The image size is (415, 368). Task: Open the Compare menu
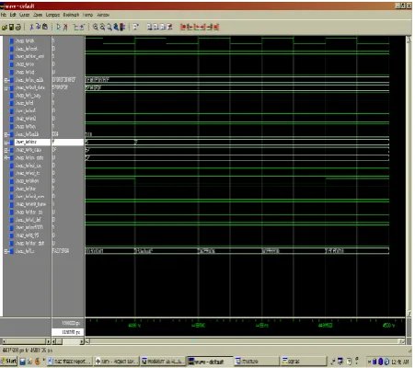(x=52, y=15)
